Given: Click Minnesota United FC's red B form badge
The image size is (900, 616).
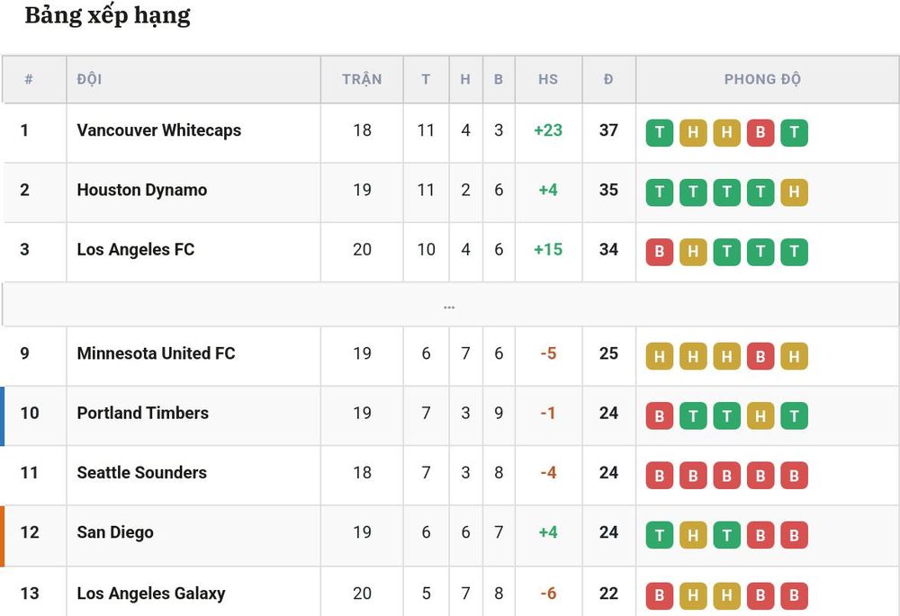Looking at the screenshot, I should click(x=760, y=356).
